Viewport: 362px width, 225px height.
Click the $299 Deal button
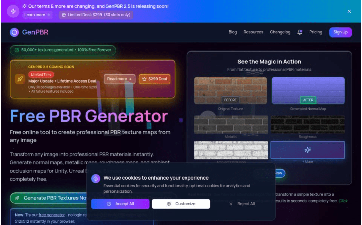[x=155, y=79]
